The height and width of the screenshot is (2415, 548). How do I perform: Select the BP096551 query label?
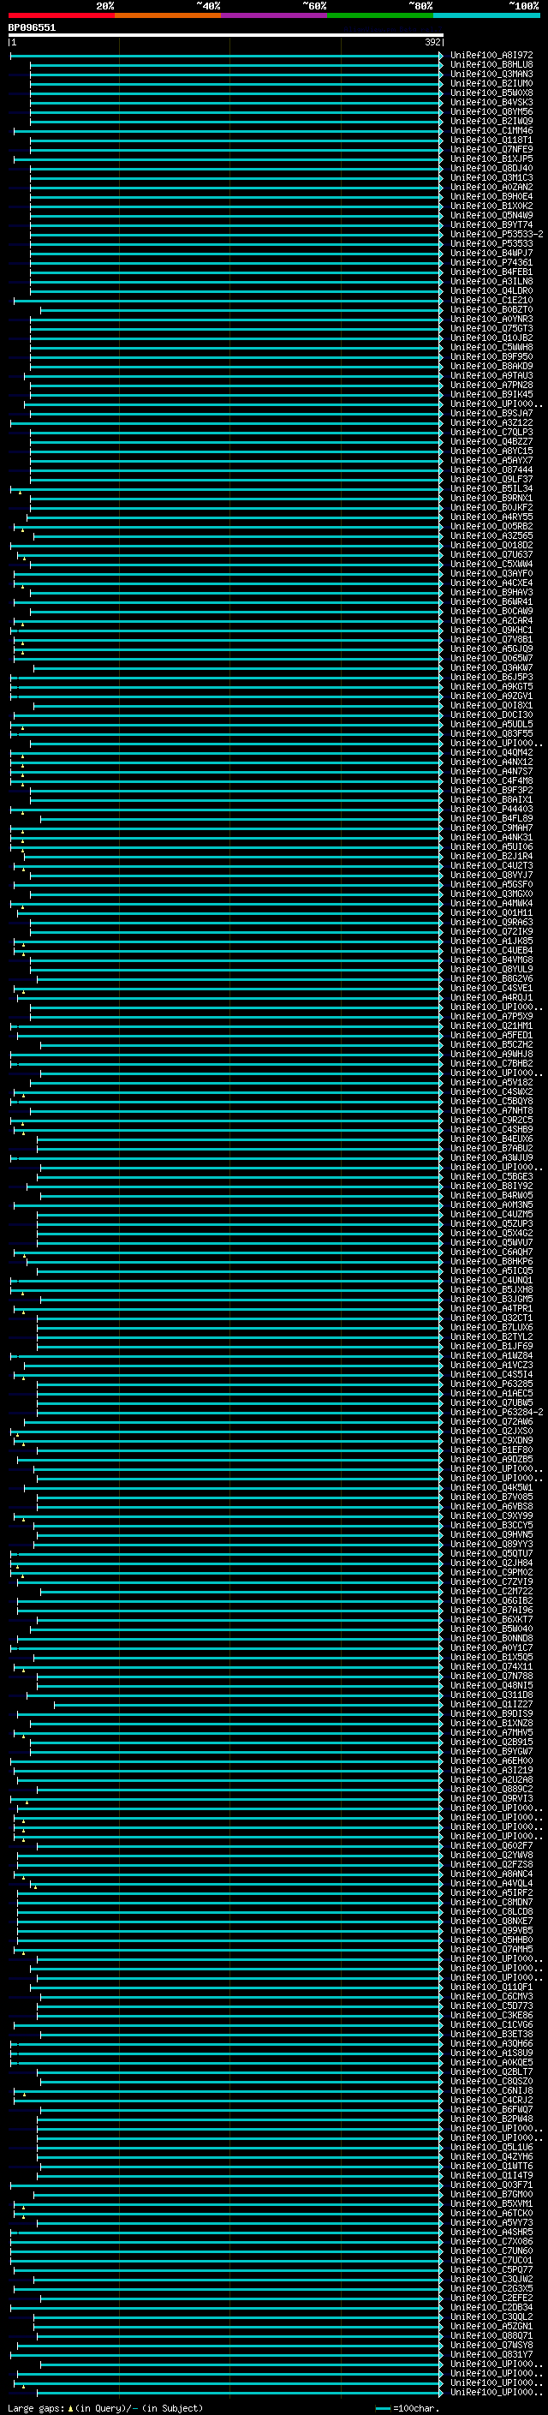click(32, 28)
